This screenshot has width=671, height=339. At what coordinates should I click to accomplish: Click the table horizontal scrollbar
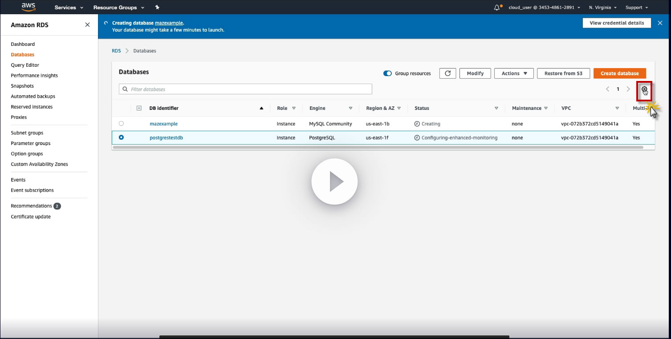tap(378, 147)
